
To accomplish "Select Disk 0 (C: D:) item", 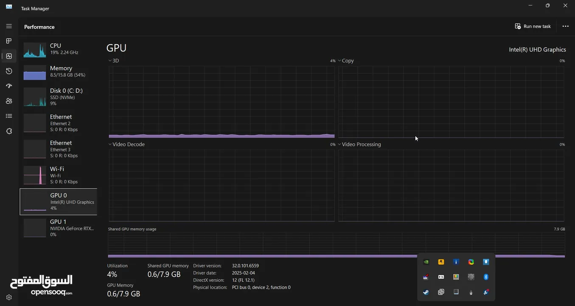I will 59,96.
